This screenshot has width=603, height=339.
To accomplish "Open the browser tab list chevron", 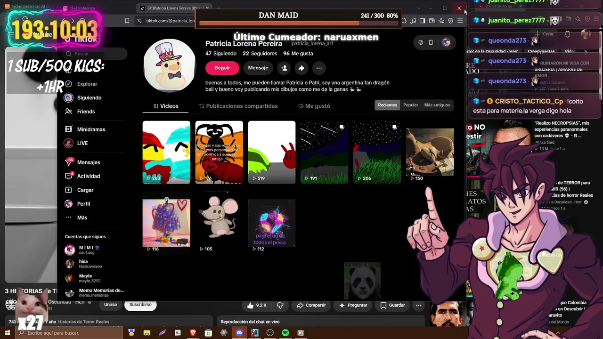I will pos(419,8).
